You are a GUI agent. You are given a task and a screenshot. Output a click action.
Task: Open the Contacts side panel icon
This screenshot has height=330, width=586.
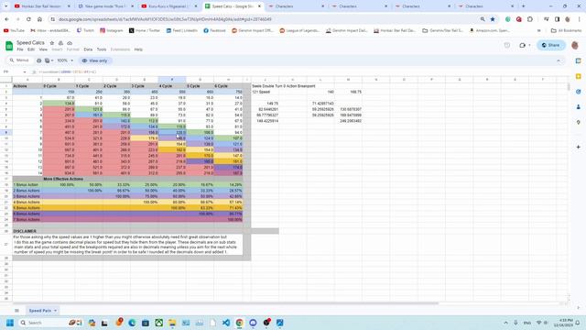pyautogui.click(x=578, y=107)
